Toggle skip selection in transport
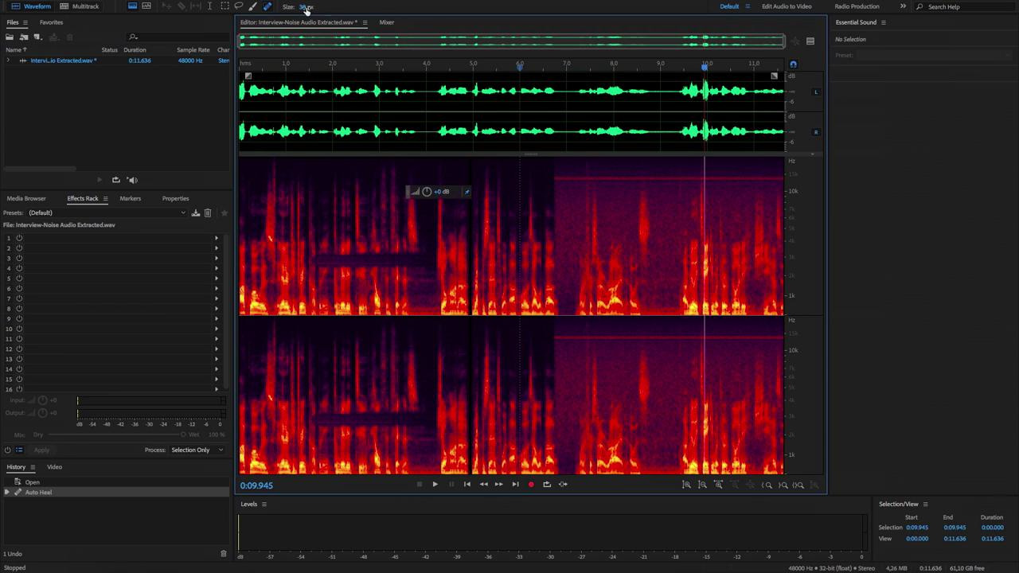 pyautogui.click(x=563, y=484)
